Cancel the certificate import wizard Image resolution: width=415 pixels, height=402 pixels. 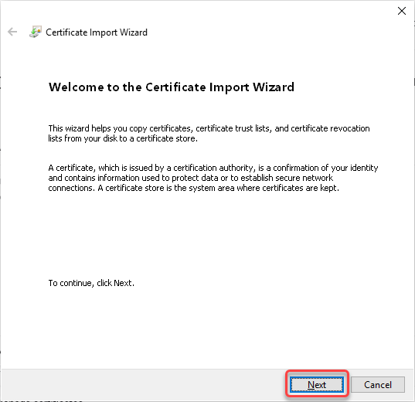(378, 384)
